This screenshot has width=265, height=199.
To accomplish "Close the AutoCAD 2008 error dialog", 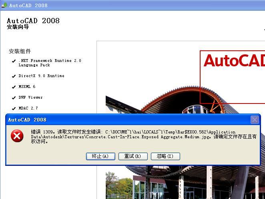I will coord(255,120).
